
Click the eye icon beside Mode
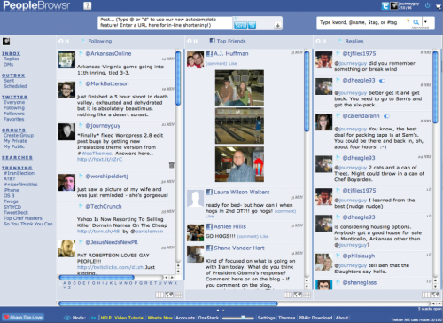pyautogui.click(x=67, y=318)
